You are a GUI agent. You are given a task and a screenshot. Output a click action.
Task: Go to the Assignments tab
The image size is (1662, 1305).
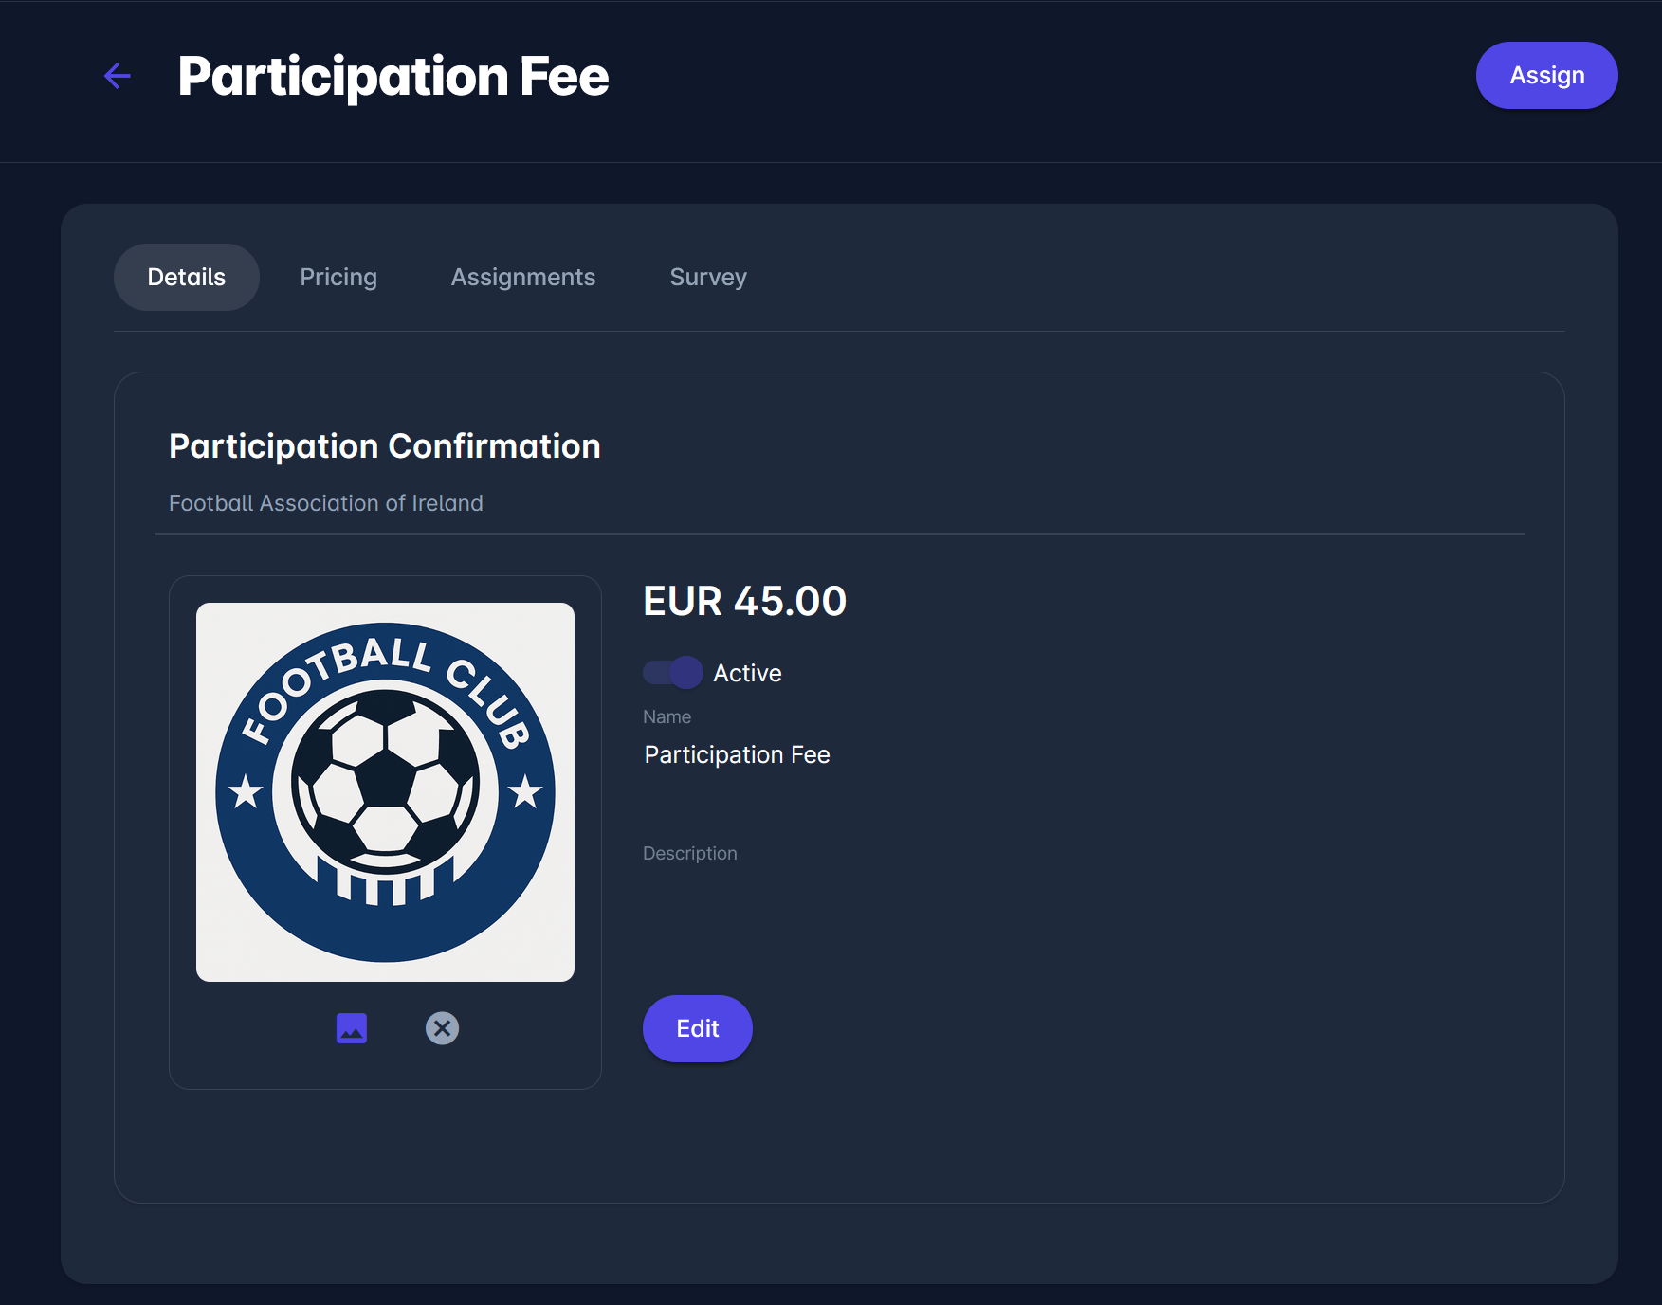pyautogui.click(x=523, y=277)
